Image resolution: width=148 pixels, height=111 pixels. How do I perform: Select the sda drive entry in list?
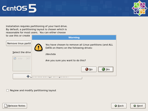22,59
